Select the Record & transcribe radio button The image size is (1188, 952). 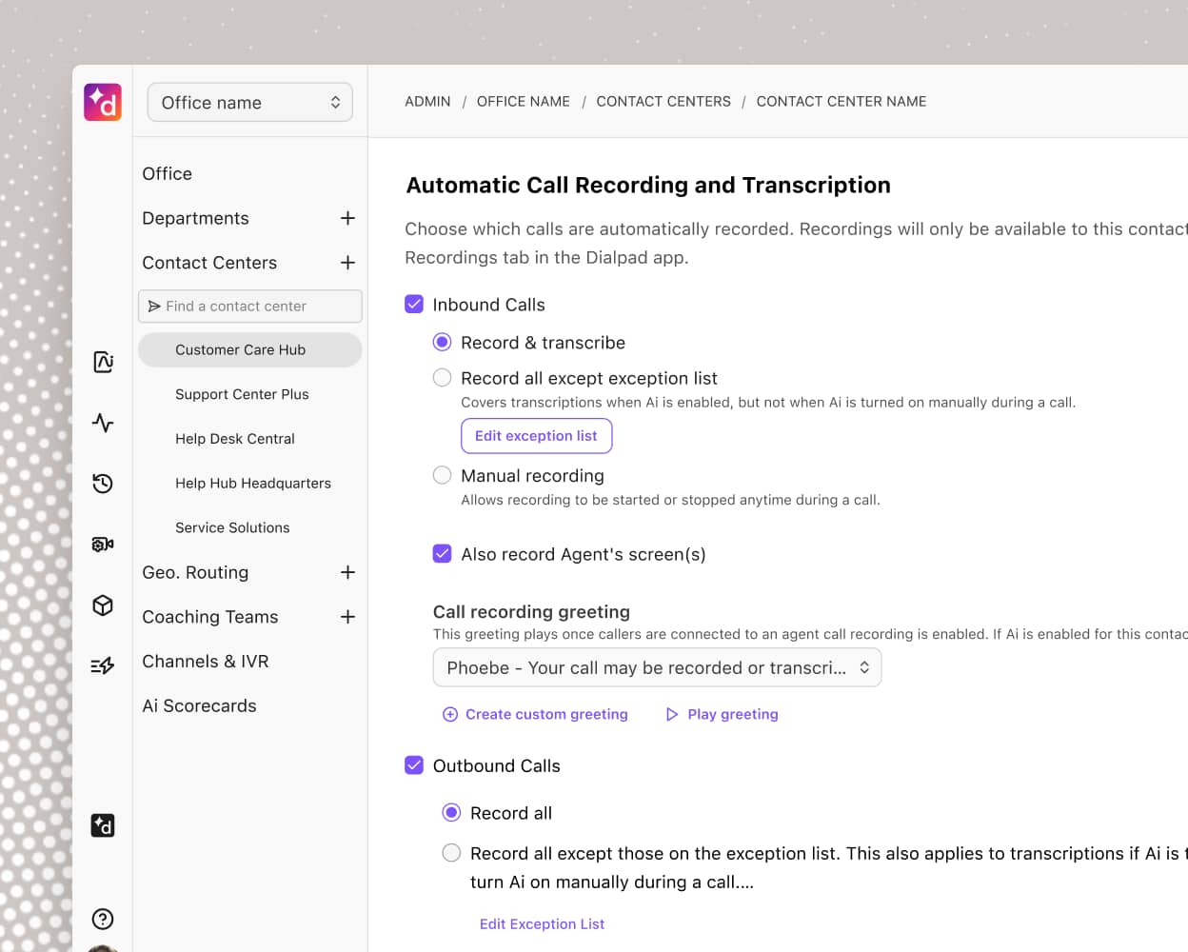pyautogui.click(x=442, y=342)
